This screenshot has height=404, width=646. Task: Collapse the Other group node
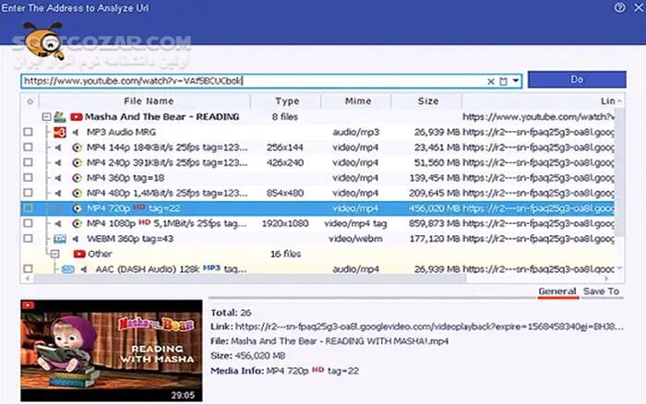tap(54, 254)
